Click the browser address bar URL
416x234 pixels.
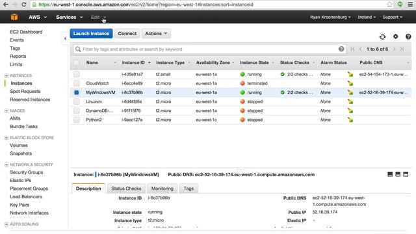click(146, 5)
